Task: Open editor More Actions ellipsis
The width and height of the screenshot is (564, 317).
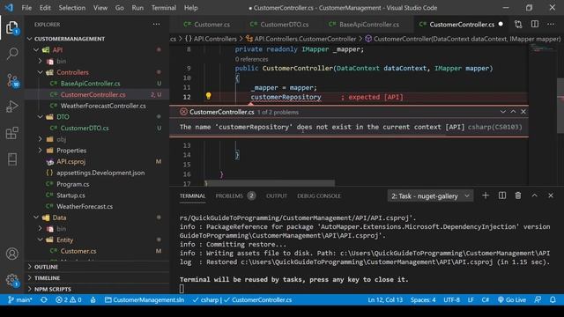Action: tap(551, 25)
